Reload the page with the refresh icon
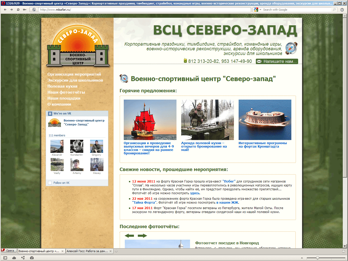 click(18, 10)
